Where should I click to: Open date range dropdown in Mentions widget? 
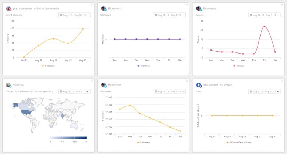(x=169, y=15)
